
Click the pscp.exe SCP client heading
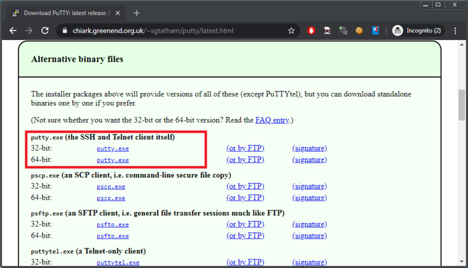coord(131,175)
